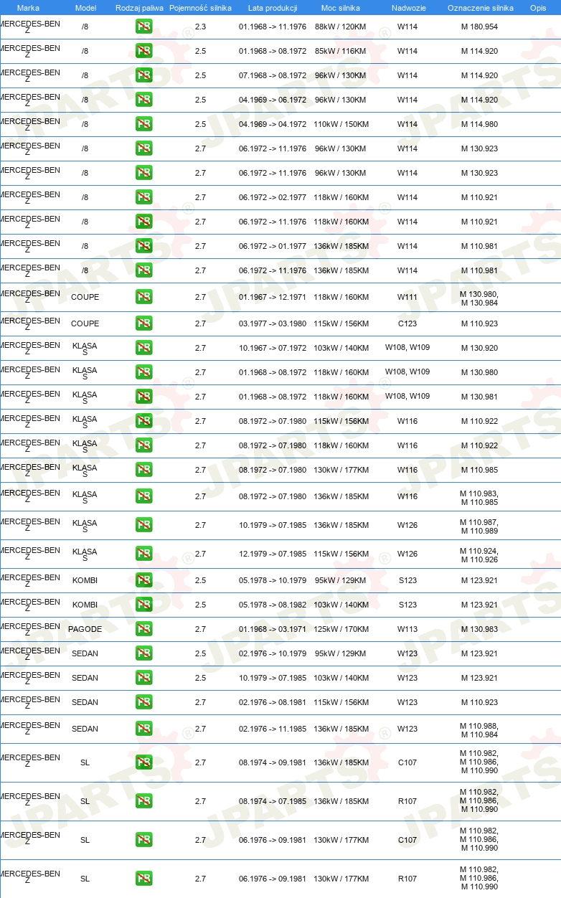Click the production dates 12.1979 -> 07.1985
Image resolution: width=561 pixels, height=898 pixels.
(x=273, y=554)
